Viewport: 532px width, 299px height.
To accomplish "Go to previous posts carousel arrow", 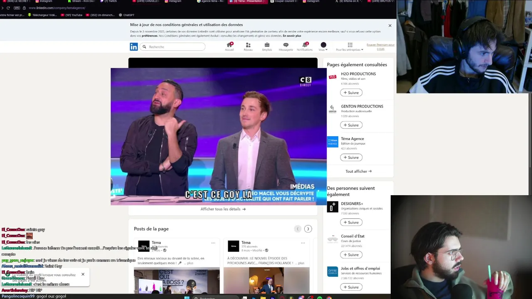I will tap(298, 229).
